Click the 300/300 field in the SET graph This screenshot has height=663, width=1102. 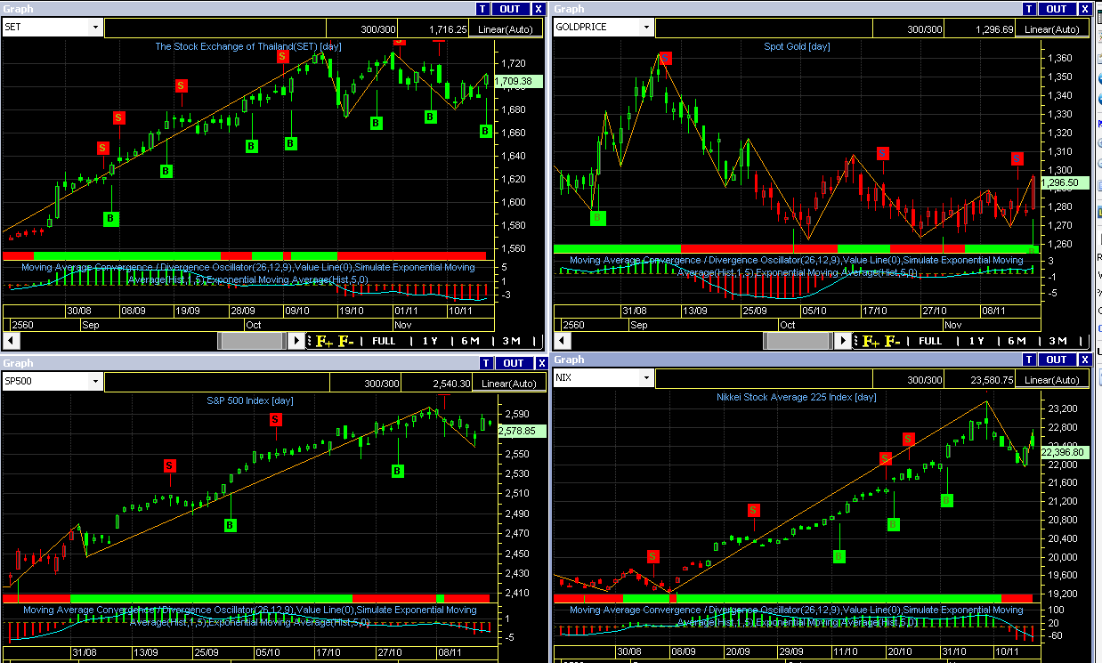tap(361, 29)
